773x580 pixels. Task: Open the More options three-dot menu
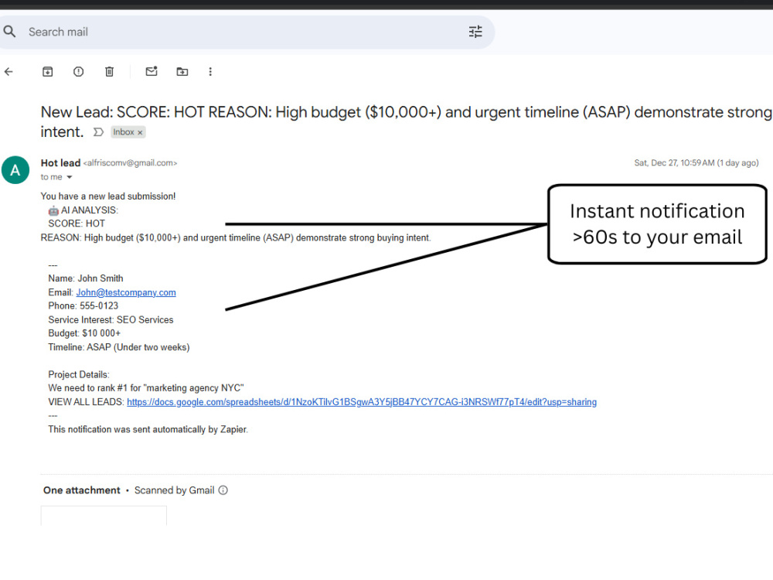(210, 72)
